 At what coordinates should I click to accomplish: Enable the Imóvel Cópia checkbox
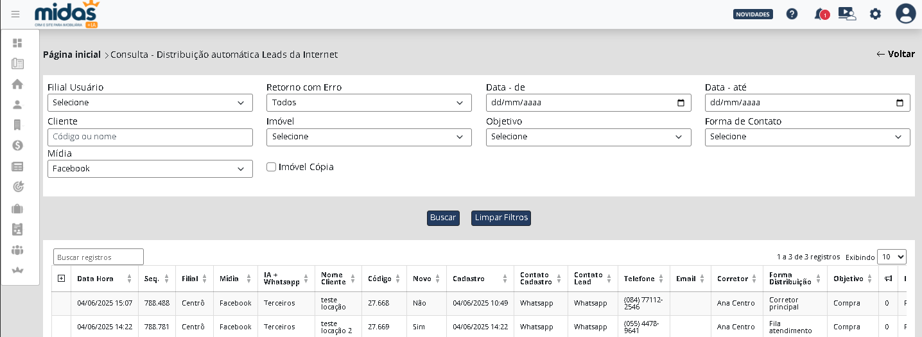pos(272,167)
